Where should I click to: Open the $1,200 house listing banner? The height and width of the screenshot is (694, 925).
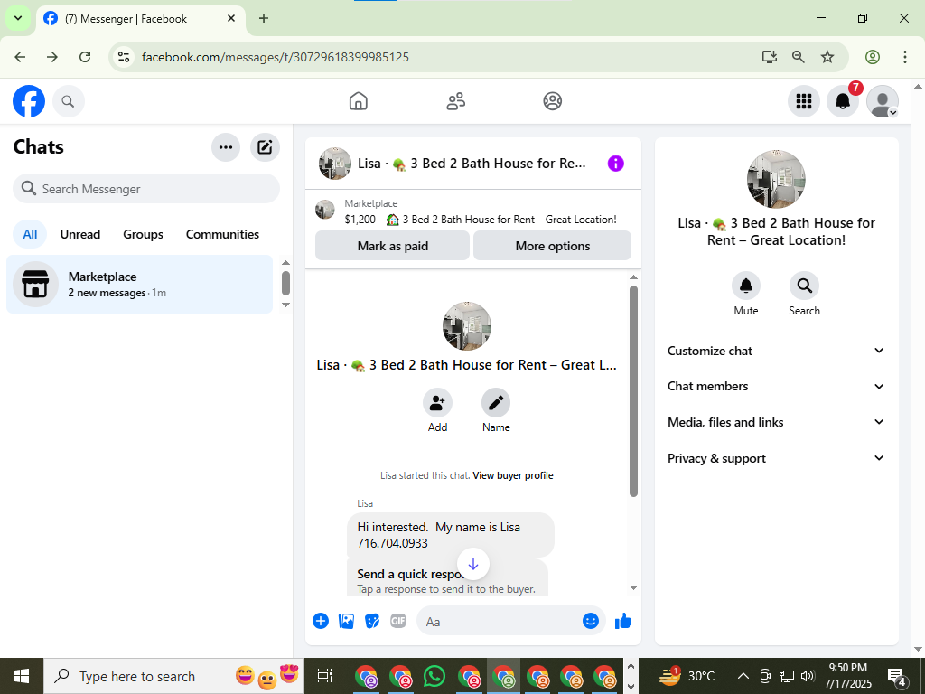click(x=473, y=211)
